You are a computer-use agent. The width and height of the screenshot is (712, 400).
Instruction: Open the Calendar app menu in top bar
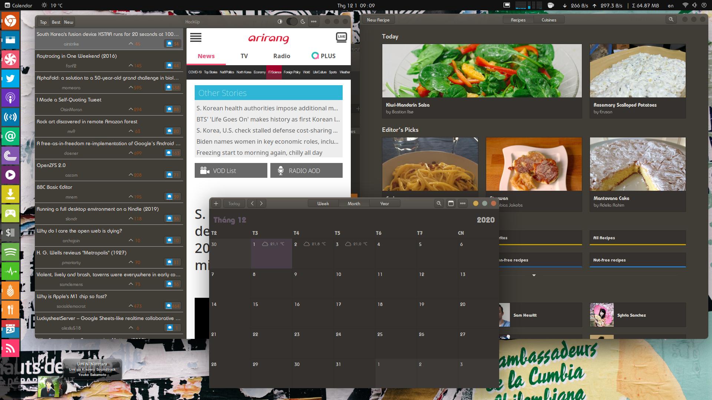(x=19, y=5)
